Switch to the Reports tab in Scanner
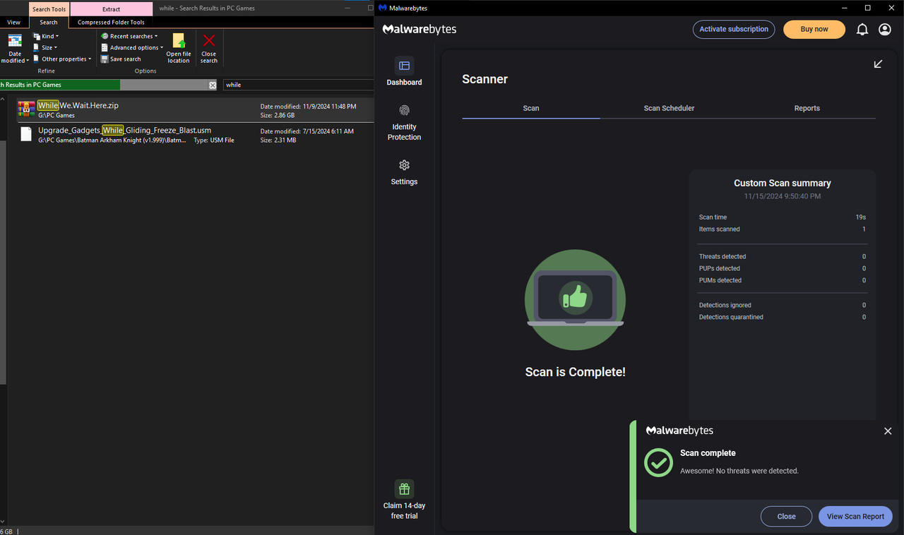Image resolution: width=904 pixels, height=535 pixels. point(807,108)
